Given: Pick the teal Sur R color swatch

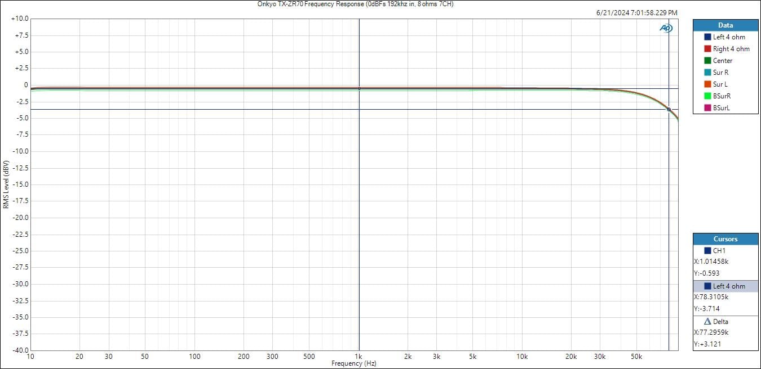Looking at the screenshot, I should click(x=707, y=73).
